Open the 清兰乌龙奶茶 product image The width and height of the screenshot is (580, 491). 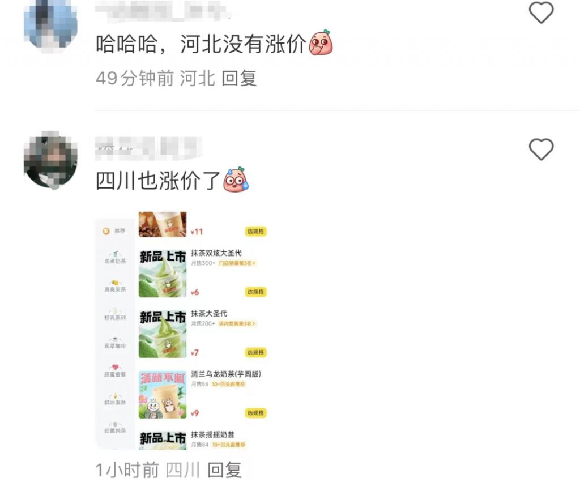pos(163,395)
